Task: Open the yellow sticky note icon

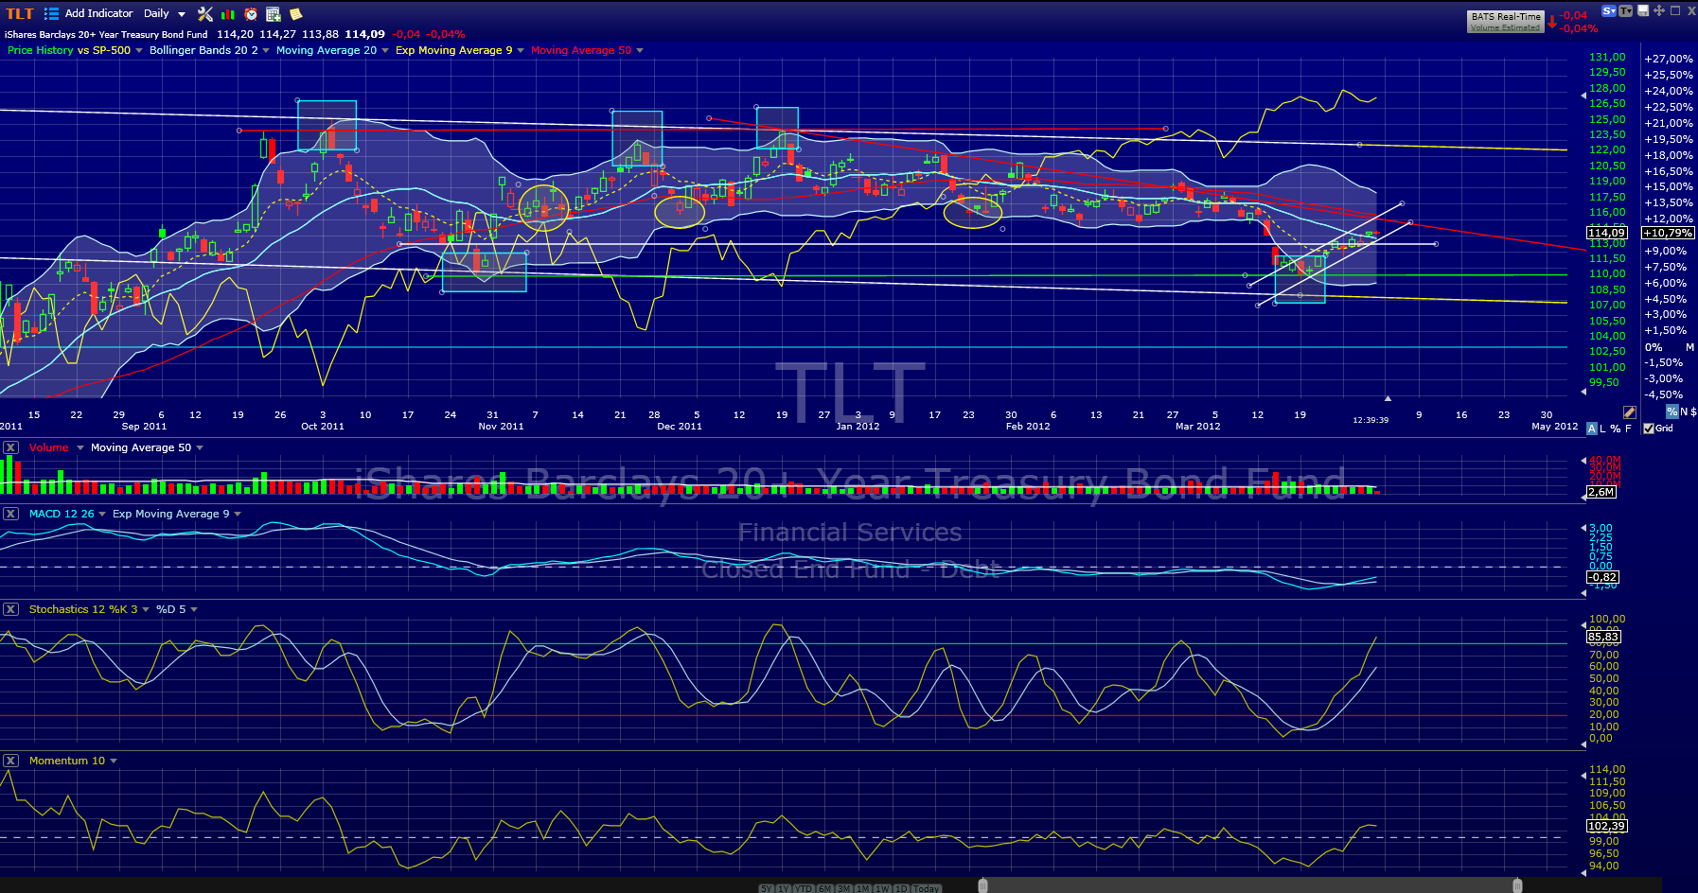Action: coord(296,13)
